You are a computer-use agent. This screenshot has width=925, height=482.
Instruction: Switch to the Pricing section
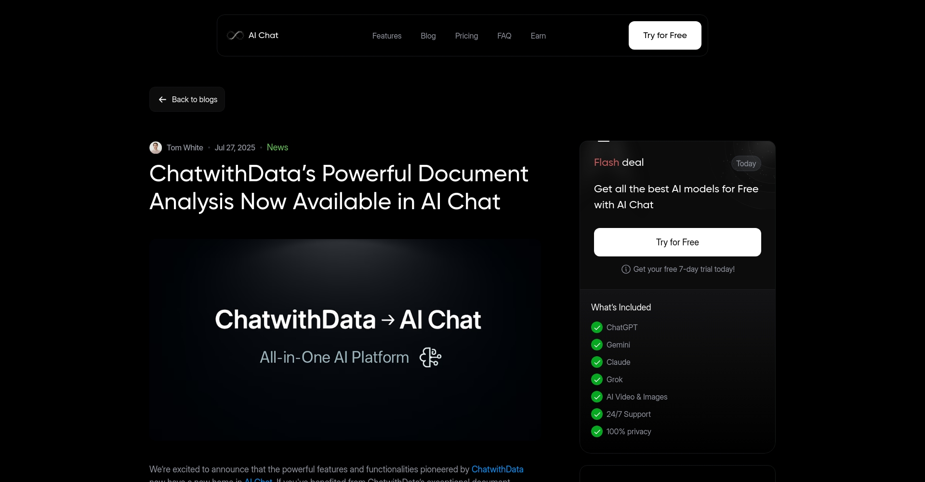(466, 36)
